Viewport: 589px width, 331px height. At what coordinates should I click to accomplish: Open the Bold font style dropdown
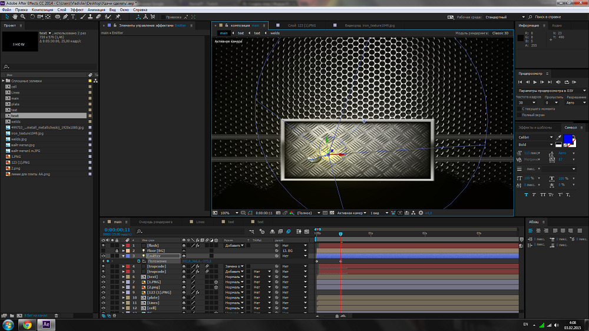[x=535, y=145]
